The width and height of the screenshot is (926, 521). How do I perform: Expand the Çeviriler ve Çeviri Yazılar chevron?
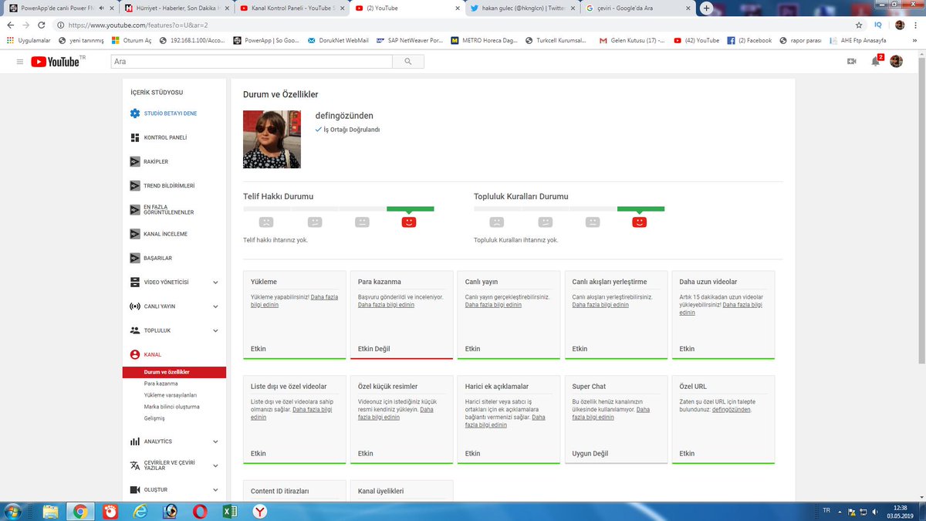pyautogui.click(x=215, y=465)
